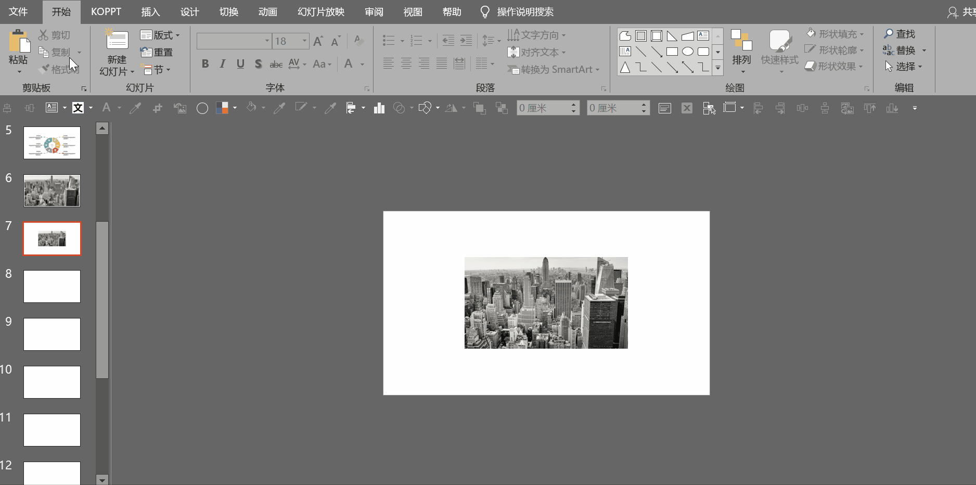Click the oval shape in shapes gallery
The image size is (976, 485).
[x=688, y=52]
